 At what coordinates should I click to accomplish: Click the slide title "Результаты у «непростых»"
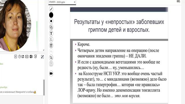click(119, 26)
